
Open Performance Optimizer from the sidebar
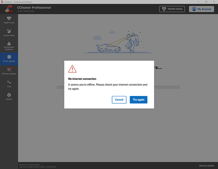coord(9,46)
